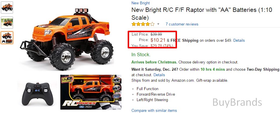
Task: Open the 7 customer reviews link
Action: [182, 24]
